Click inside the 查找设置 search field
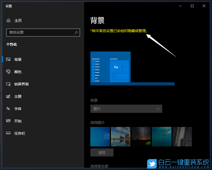This screenshot has width=212, height=170. coord(41,33)
